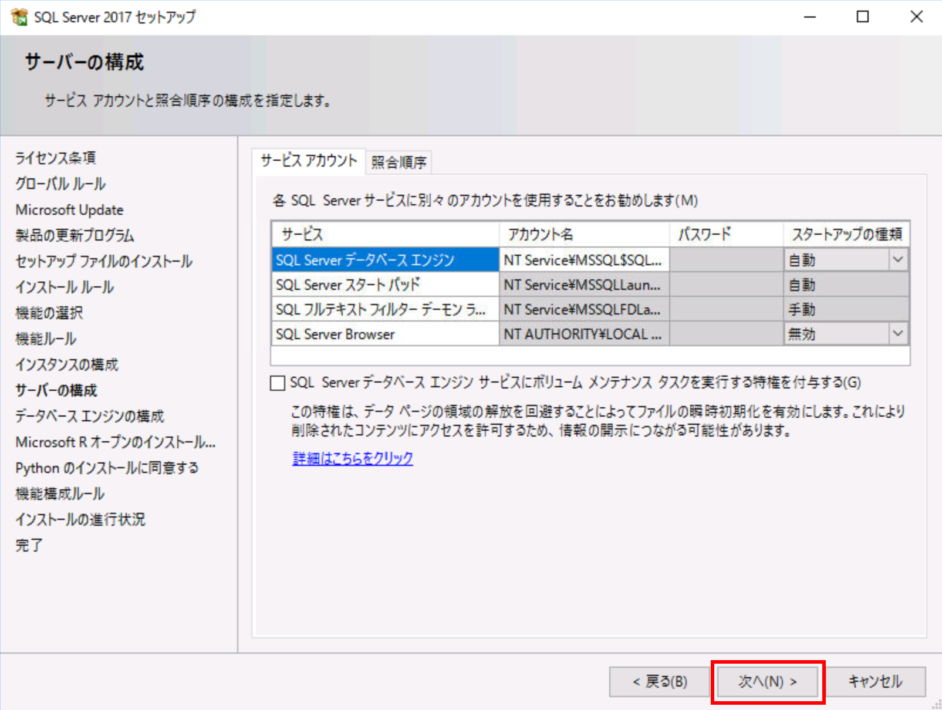Click Microsoft R オープンのインストール step
Image resolution: width=942 pixels, height=710 pixels.
tap(116, 442)
